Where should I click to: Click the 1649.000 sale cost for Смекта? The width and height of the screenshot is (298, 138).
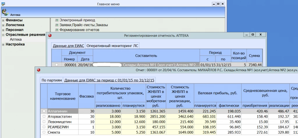coord(180,132)
